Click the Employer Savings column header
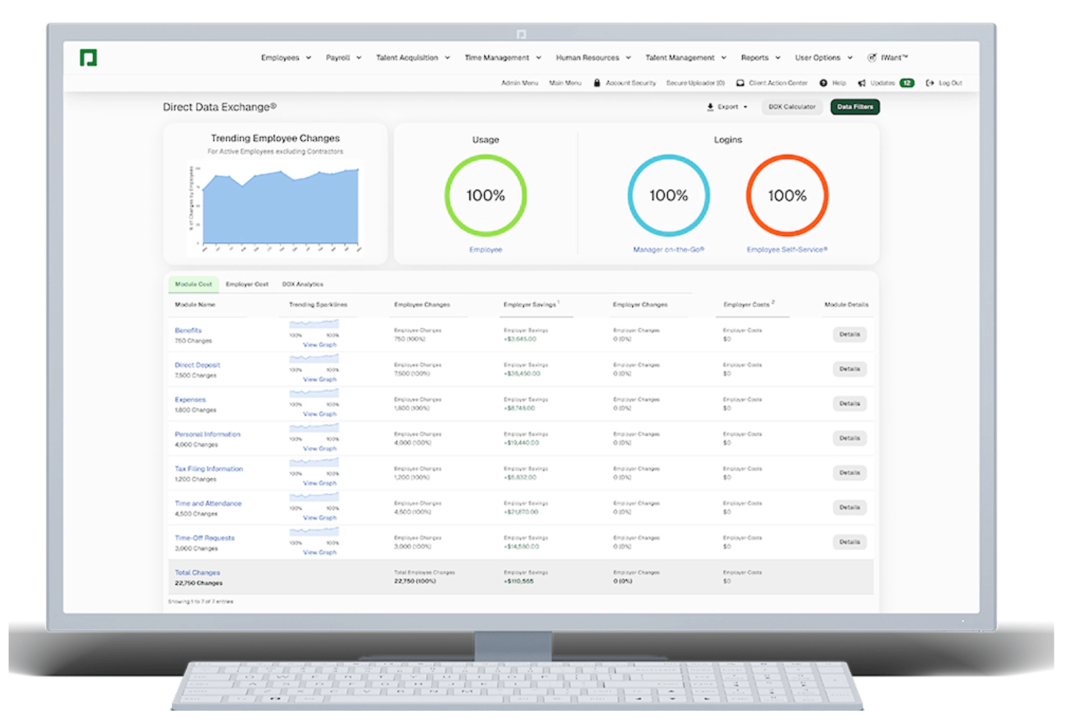1092x728 pixels. pyautogui.click(x=531, y=305)
